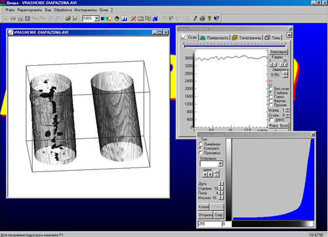The width and height of the screenshot is (328, 237).
Task: Switch to the 'Тень' tab
Action: 272,38
